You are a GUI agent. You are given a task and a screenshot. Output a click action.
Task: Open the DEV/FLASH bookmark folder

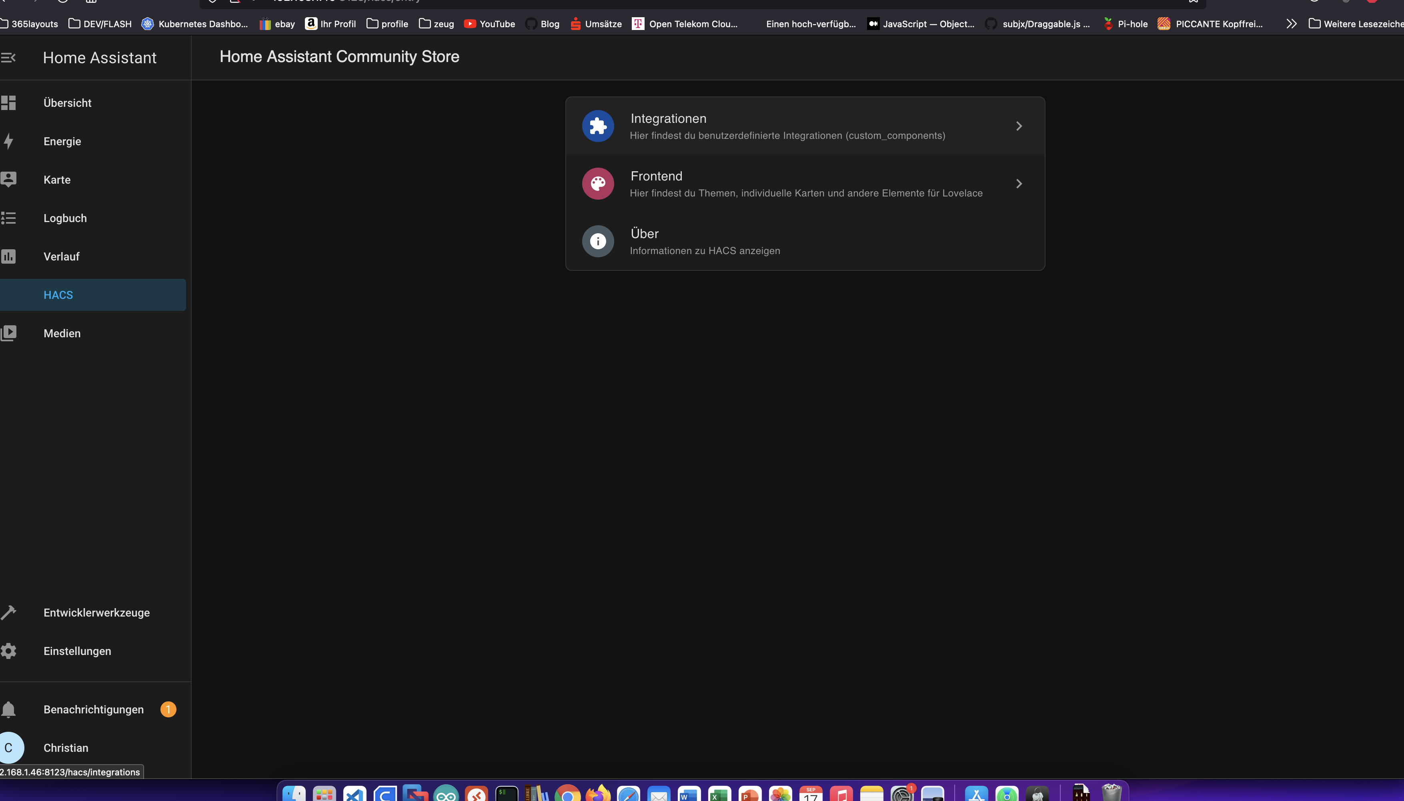point(100,24)
